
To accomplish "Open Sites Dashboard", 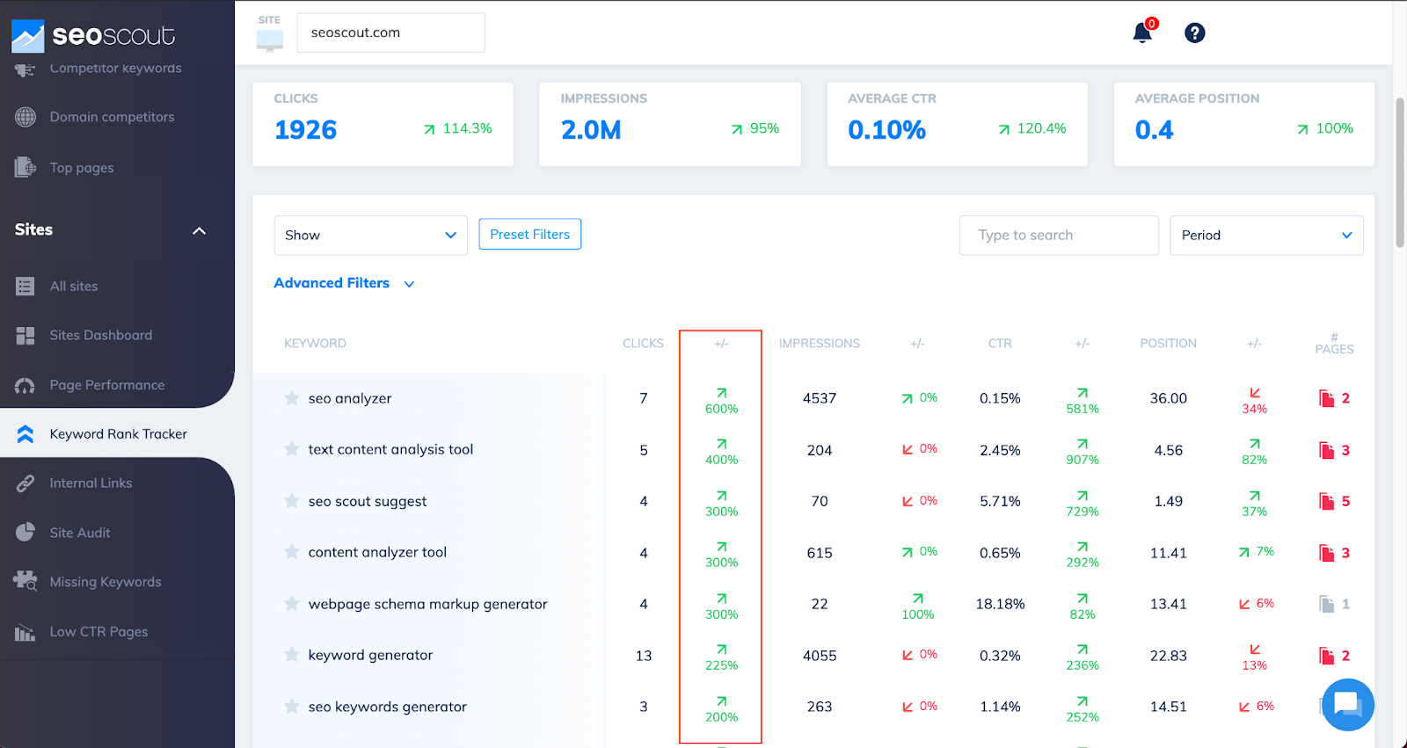I will coord(101,336).
